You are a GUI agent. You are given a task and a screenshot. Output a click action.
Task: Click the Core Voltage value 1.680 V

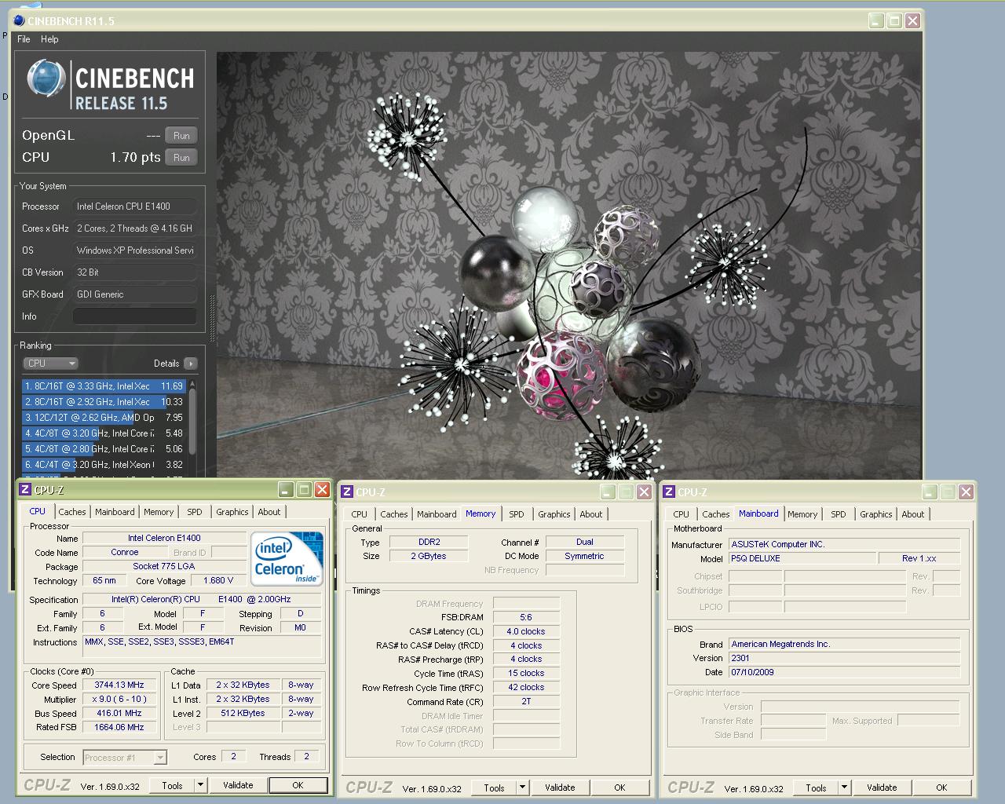pos(218,581)
